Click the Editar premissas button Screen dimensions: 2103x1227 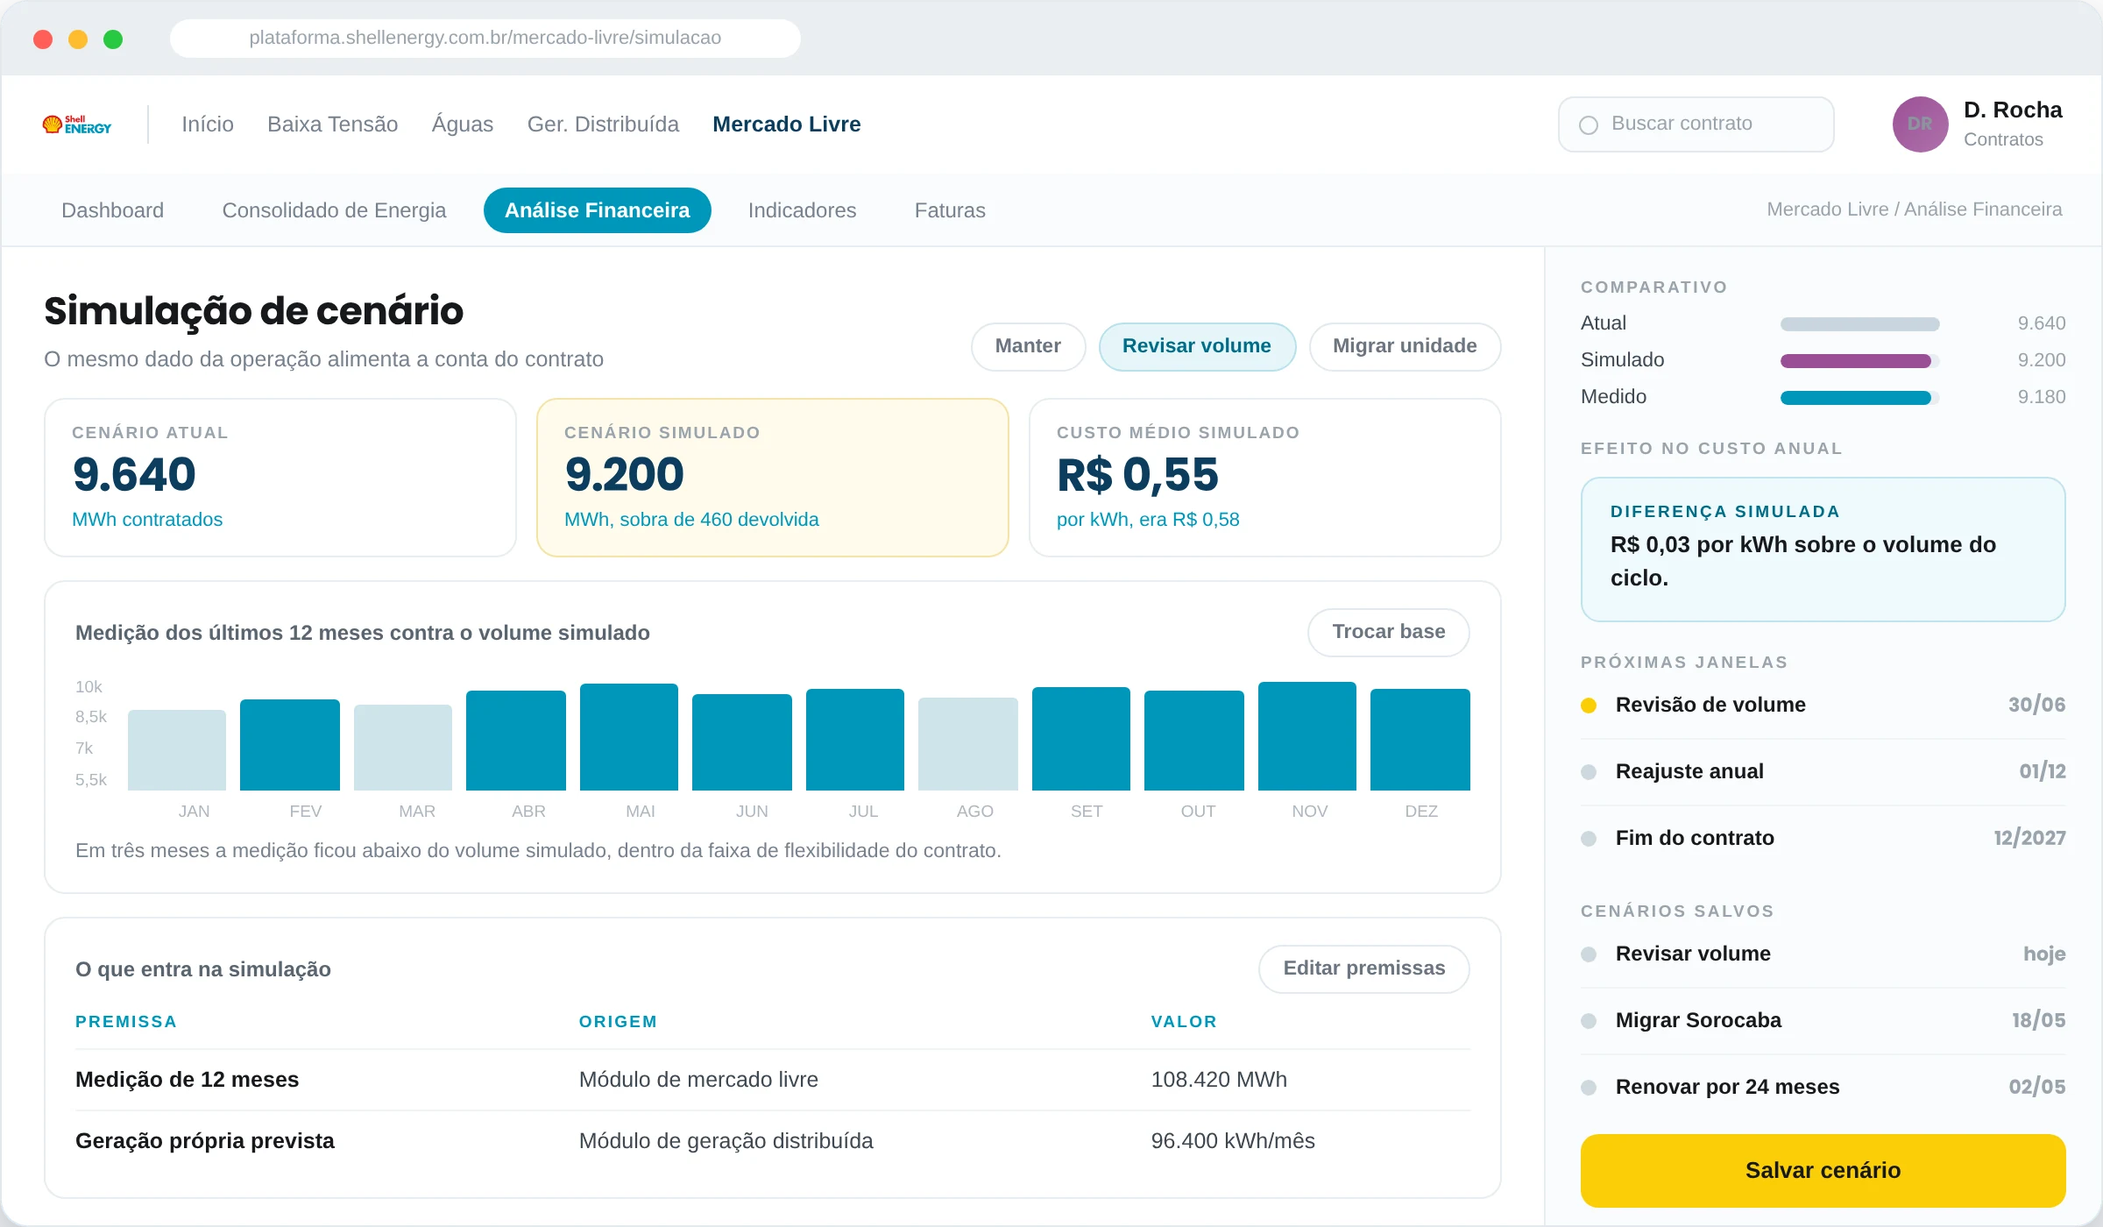click(1363, 968)
